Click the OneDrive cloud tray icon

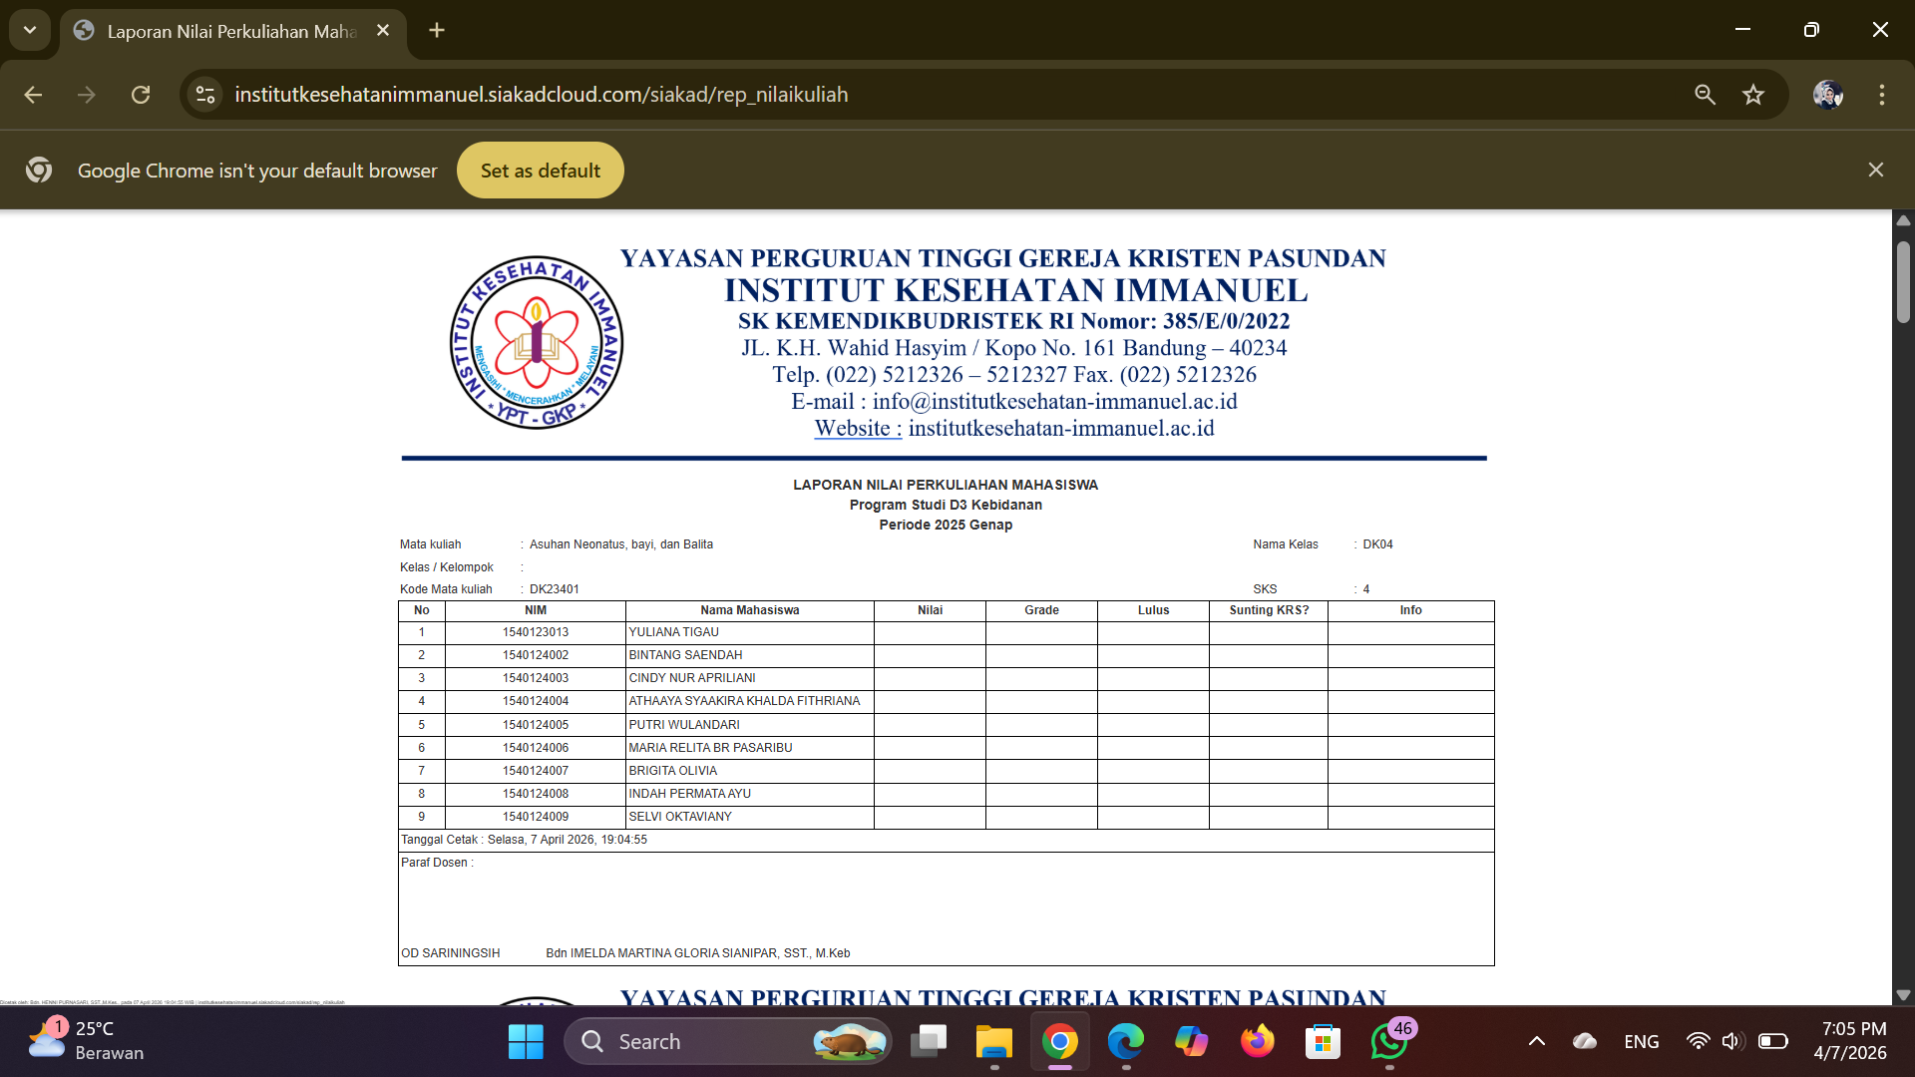1585,1042
